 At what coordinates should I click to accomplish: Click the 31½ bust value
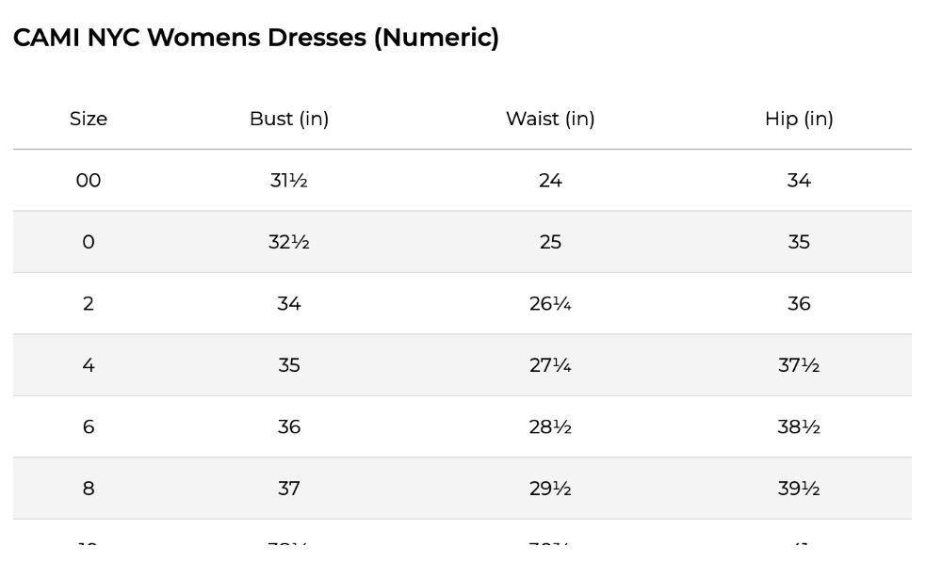point(289,181)
